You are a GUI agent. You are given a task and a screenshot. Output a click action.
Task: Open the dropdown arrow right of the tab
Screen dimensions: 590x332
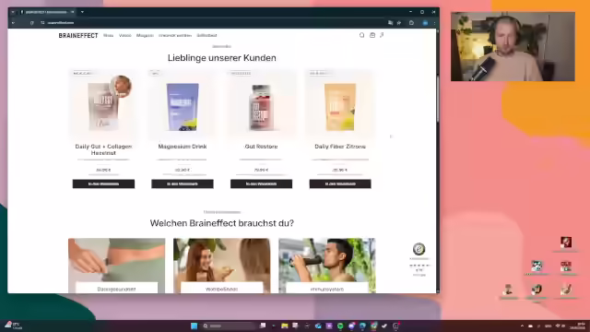click(82, 12)
